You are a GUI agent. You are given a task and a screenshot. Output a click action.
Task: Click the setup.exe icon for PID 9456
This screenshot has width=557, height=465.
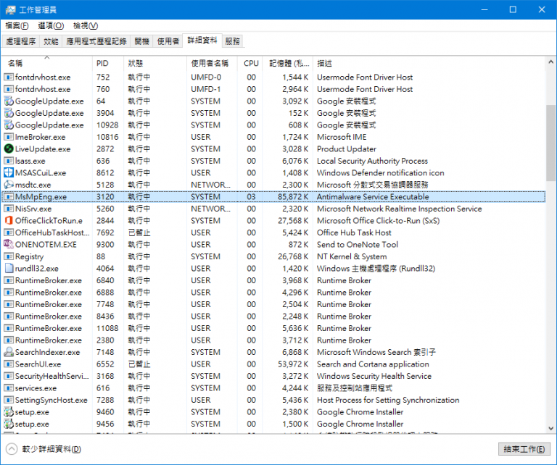(9, 424)
